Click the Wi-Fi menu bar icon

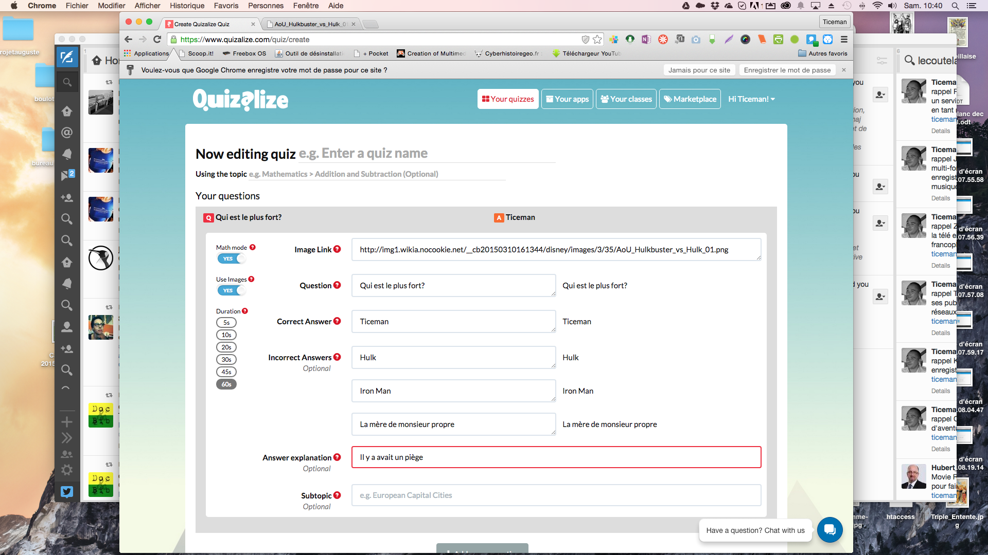pos(877,6)
